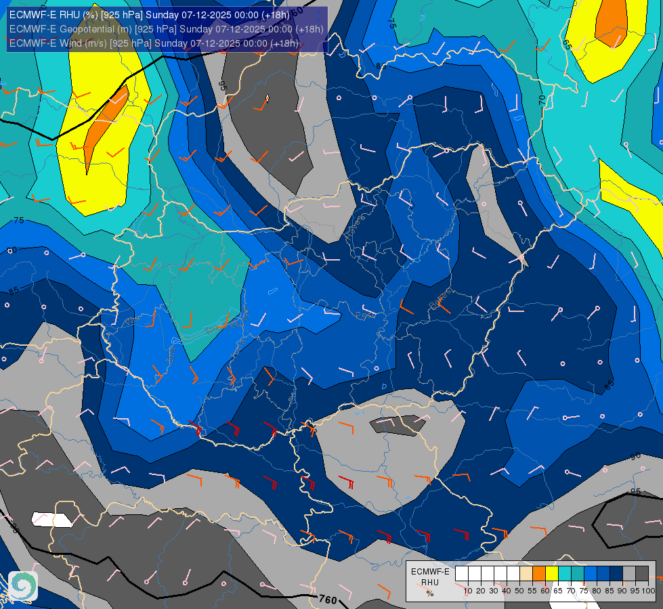
Task: Click the 760 geopotential contour label
Action: [x=328, y=600]
